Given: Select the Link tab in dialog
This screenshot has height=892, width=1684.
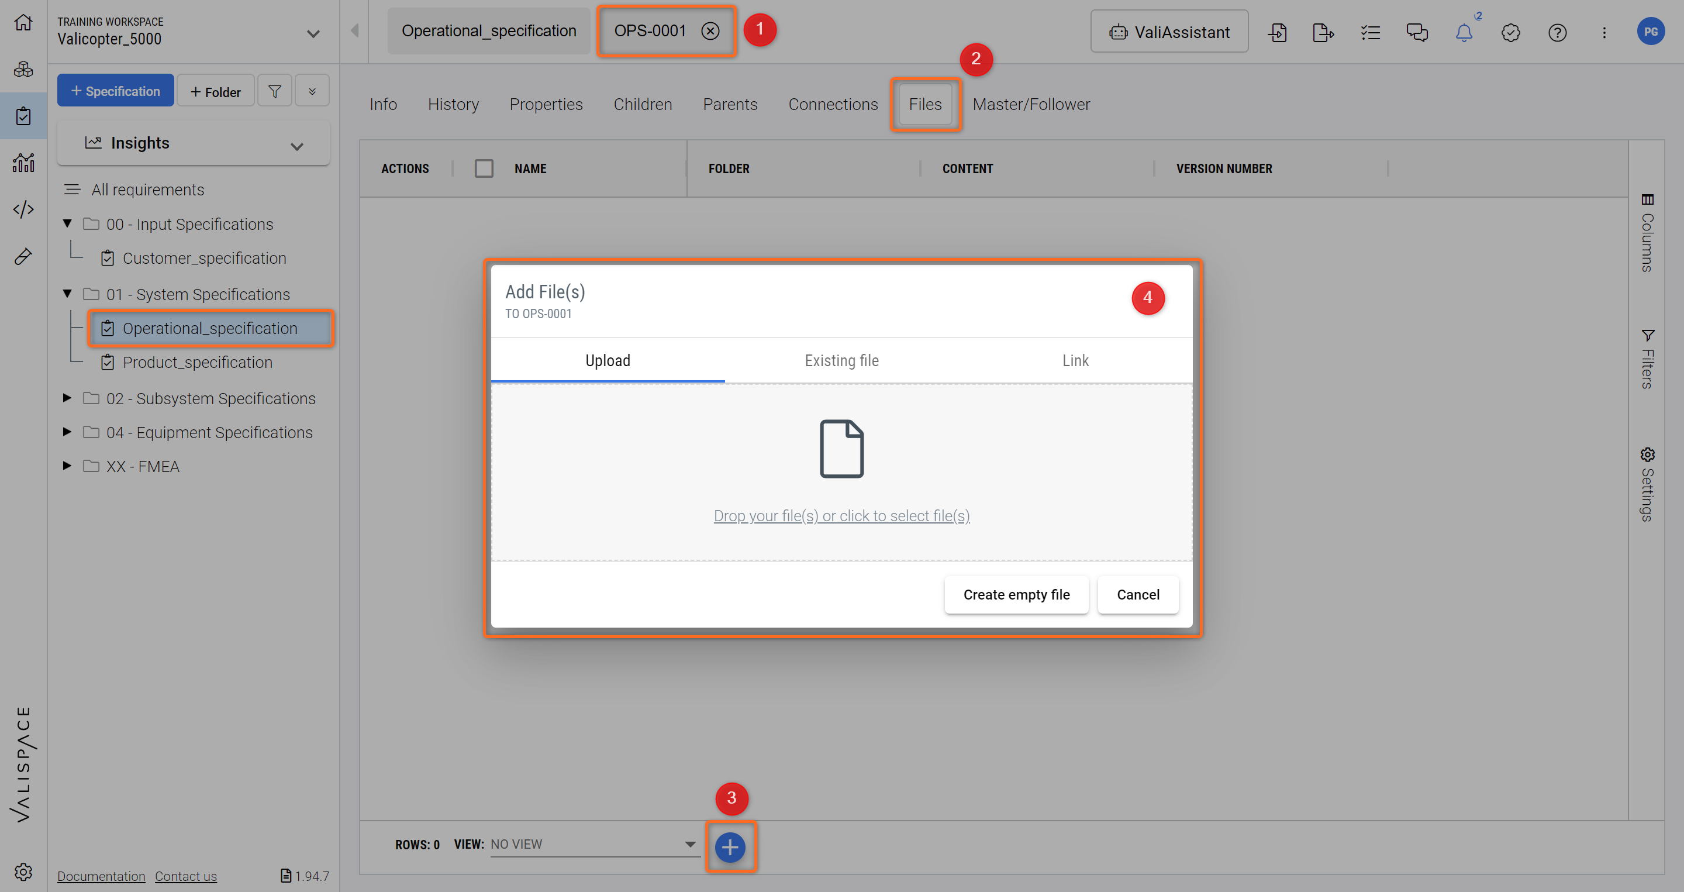Looking at the screenshot, I should tap(1075, 360).
